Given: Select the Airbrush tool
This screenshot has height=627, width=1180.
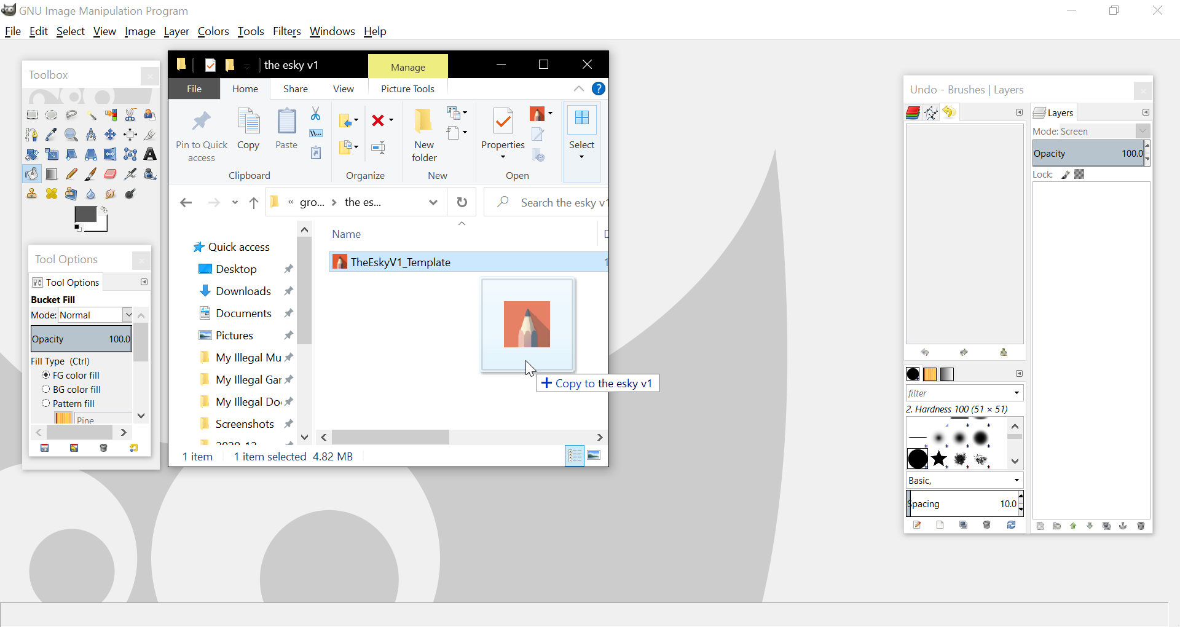Looking at the screenshot, I should [x=130, y=174].
